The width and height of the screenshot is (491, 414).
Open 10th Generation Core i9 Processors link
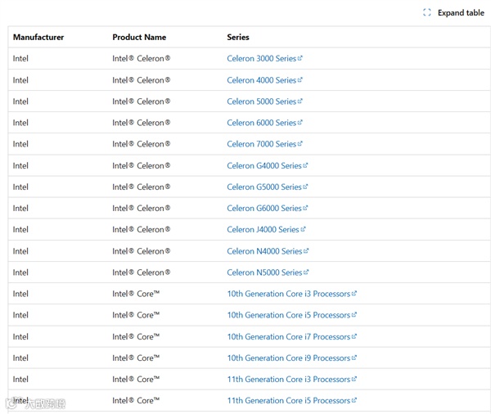pyautogui.click(x=292, y=358)
